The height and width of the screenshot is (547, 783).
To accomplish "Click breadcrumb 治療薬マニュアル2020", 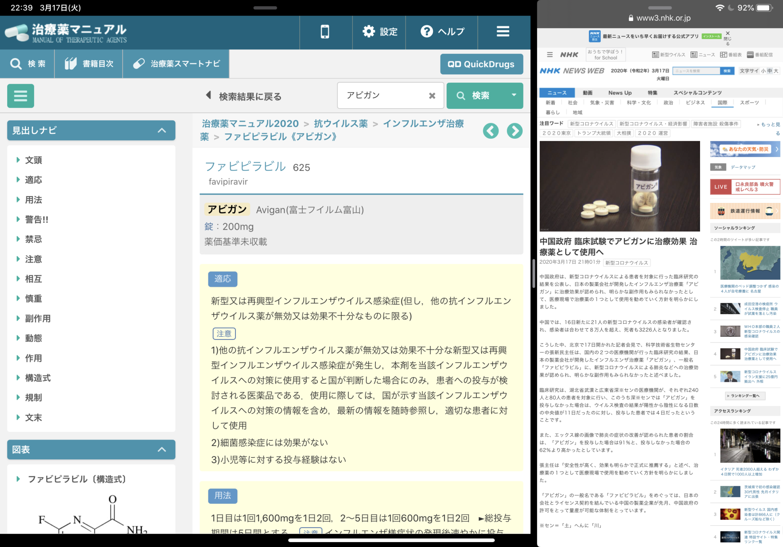I will 250,123.
